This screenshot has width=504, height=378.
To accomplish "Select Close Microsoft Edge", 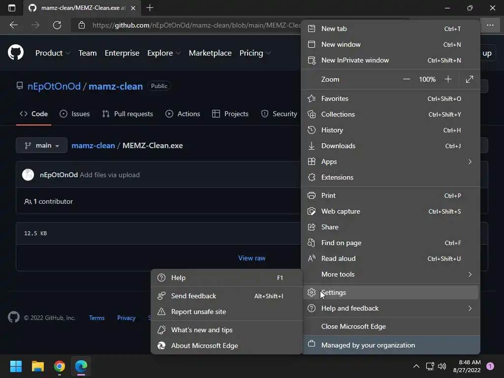I will coord(390,326).
